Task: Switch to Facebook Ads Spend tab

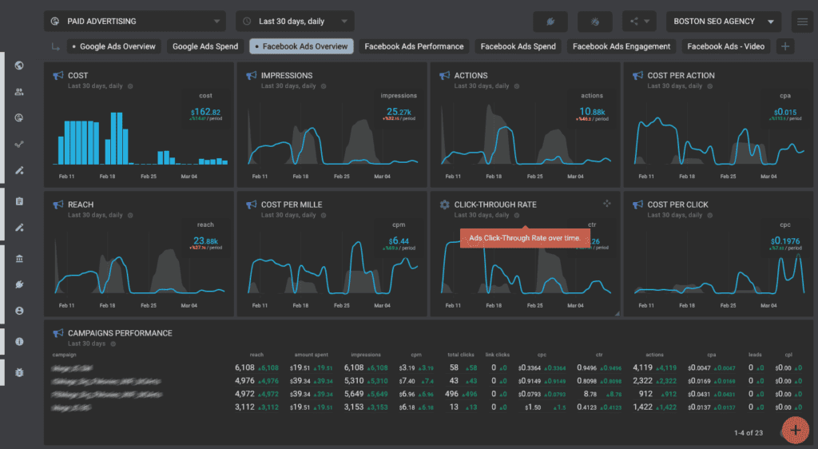Action: coord(518,46)
